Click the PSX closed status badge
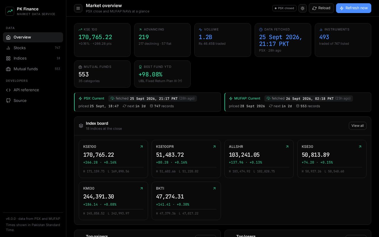The width and height of the screenshot is (379, 237). point(284,8)
